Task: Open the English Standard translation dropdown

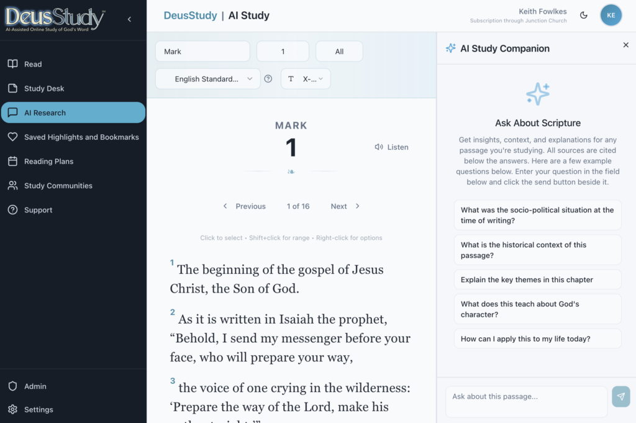Action: pos(207,79)
